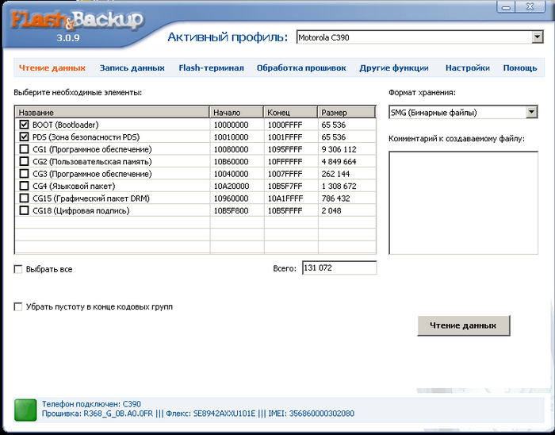Check the CG18 digital signature checkbox
Image resolution: width=555 pixels, height=435 pixels.
tap(24, 210)
